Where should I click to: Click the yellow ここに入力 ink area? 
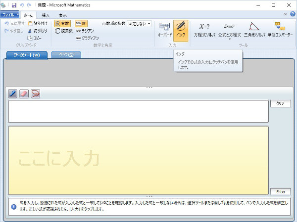(x=138, y=160)
